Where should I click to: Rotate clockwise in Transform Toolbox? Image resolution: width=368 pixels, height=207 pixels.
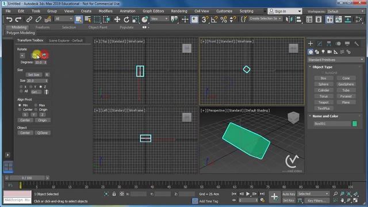coord(44,55)
